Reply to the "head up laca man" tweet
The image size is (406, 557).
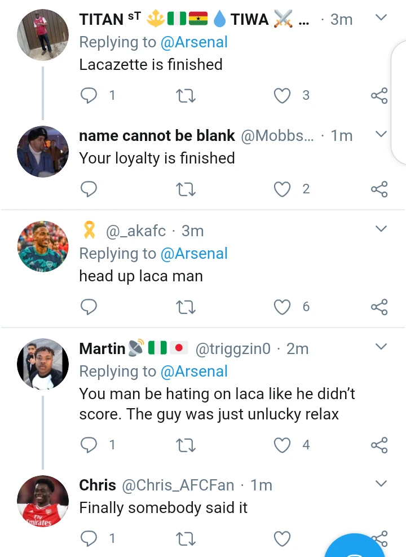[89, 307]
